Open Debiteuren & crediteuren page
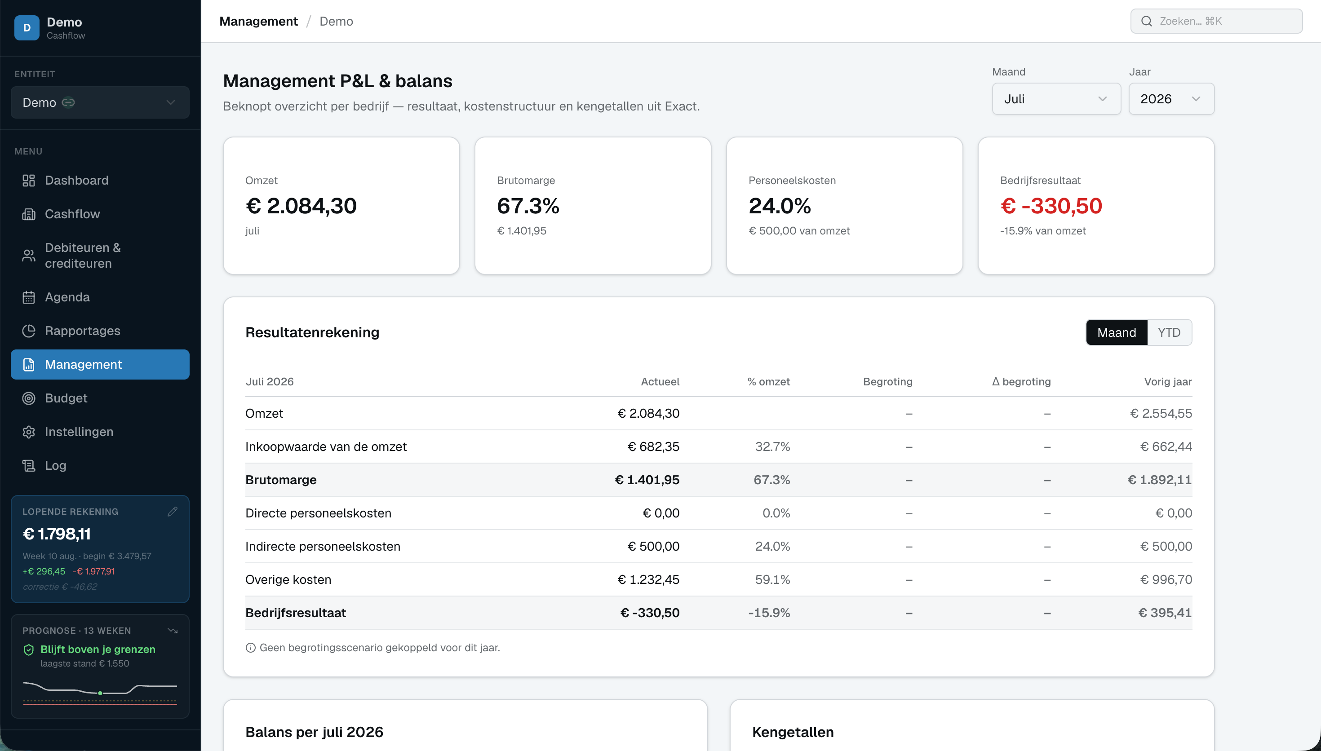Viewport: 1321px width, 751px height. 100,255
